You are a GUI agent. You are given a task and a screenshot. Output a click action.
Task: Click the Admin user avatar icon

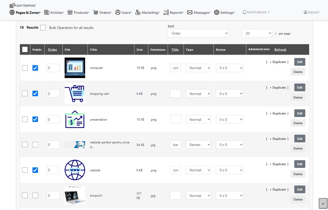pos(305,12)
